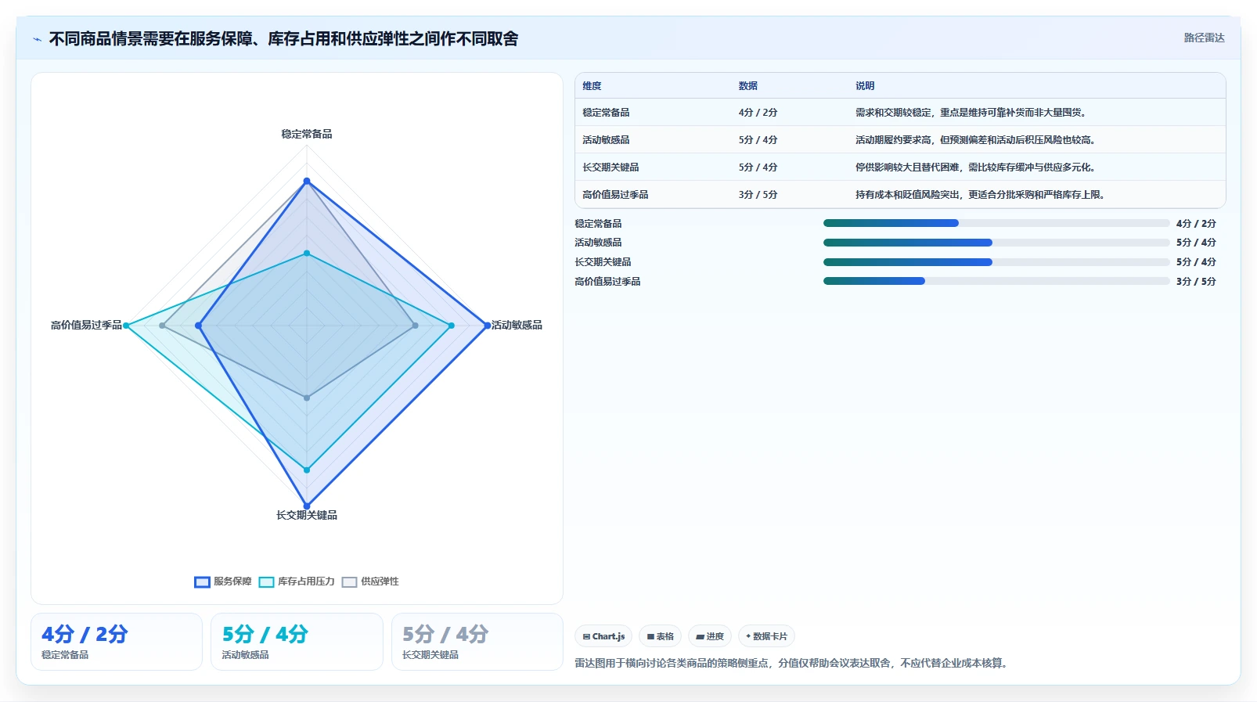Select 活动敏感品 table row name
Image resolution: width=1257 pixels, height=702 pixels.
(606, 140)
